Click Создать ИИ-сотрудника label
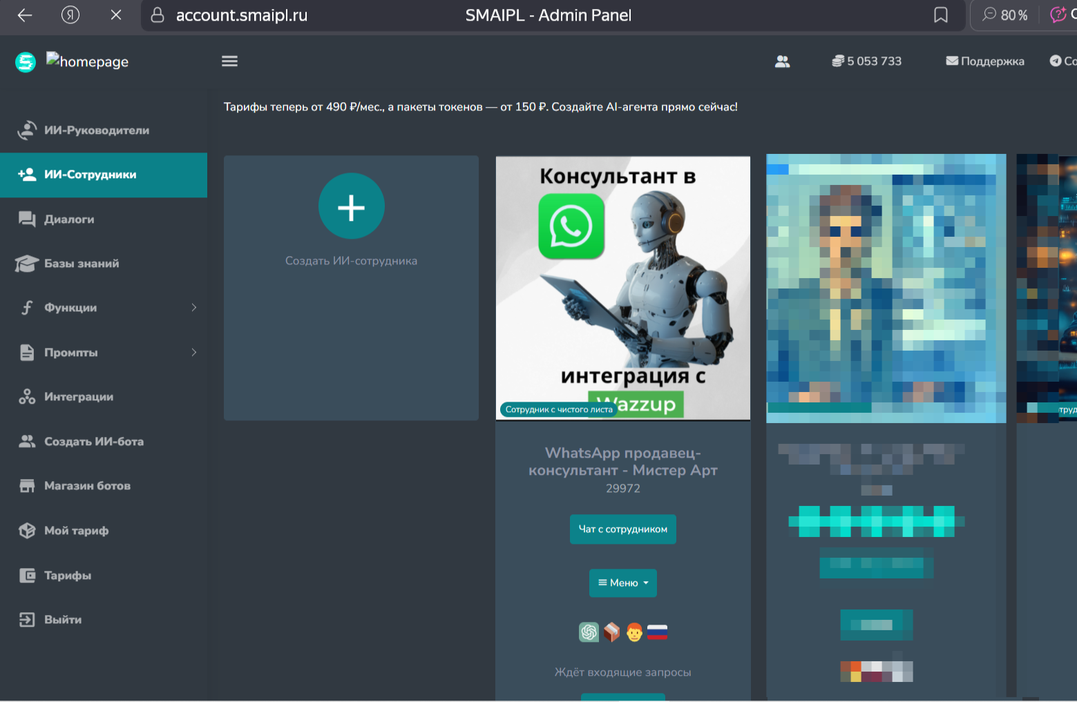Screen dimensions: 1077x702 (352, 261)
